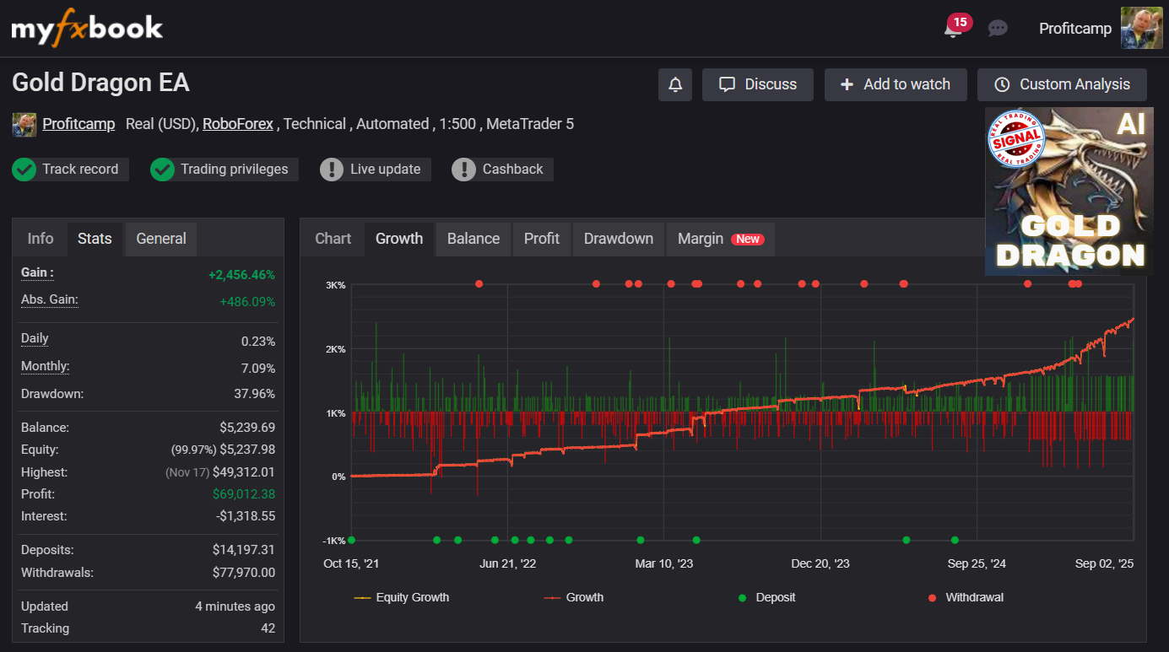Select the Sep 02, '25 axis date
Image resolution: width=1169 pixels, height=652 pixels.
click(x=1104, y=563)
